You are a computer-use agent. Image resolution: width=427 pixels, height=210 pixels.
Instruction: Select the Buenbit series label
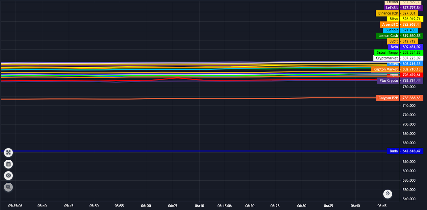pos(391,30)
